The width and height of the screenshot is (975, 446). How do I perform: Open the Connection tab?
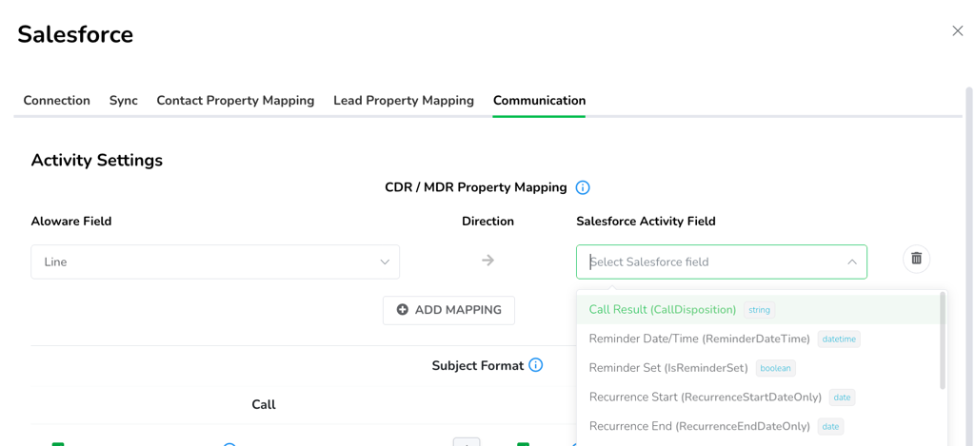(x=56, y=100)
